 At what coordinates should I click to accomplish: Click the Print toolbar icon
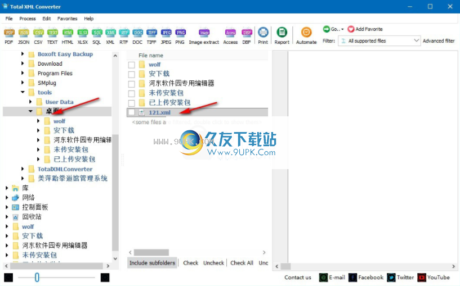pyautogui.click(x=263, y=36)
